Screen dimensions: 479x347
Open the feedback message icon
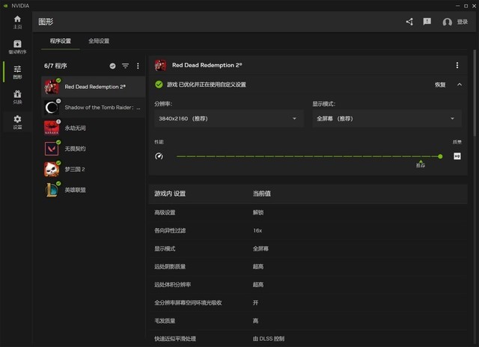(x=427, y=22)
